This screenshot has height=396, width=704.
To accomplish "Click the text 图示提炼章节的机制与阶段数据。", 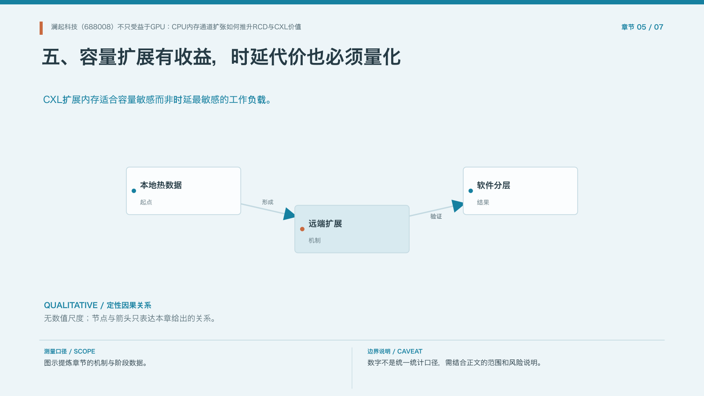I will coord(96,363).
